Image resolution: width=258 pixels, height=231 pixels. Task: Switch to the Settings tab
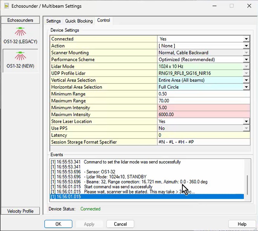pyautogui.click(x=53, y=21)
